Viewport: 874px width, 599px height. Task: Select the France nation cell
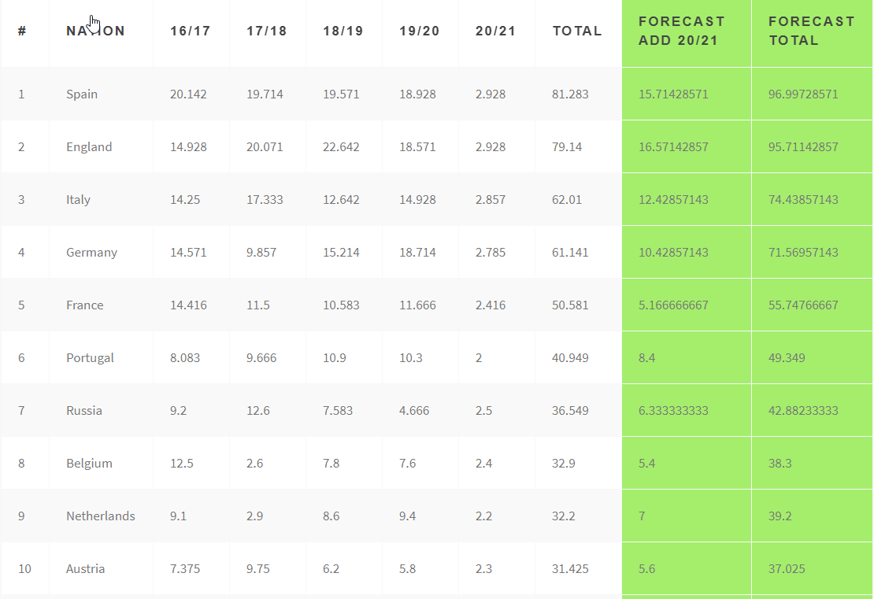[85, 305]
